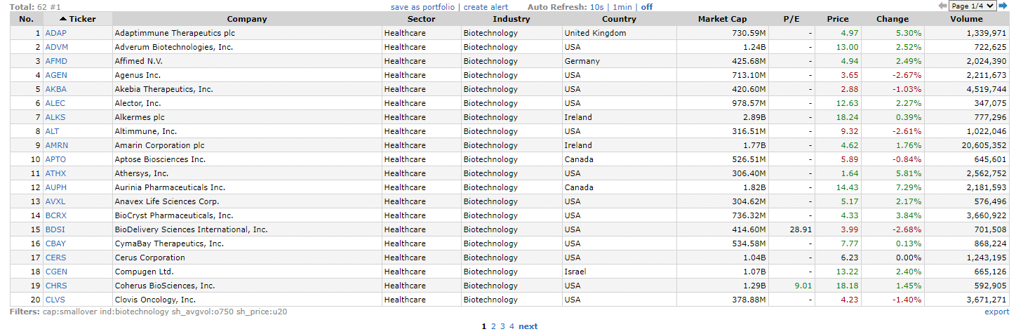Click the save as portfolio link
Screen dimensions: 1016x334
point(423,7)
